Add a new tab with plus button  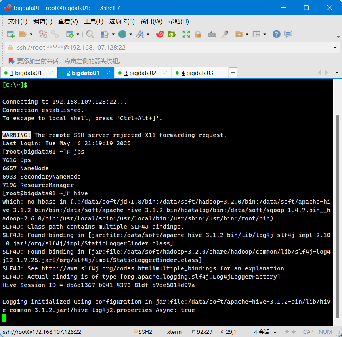click(x=233, y=73)
